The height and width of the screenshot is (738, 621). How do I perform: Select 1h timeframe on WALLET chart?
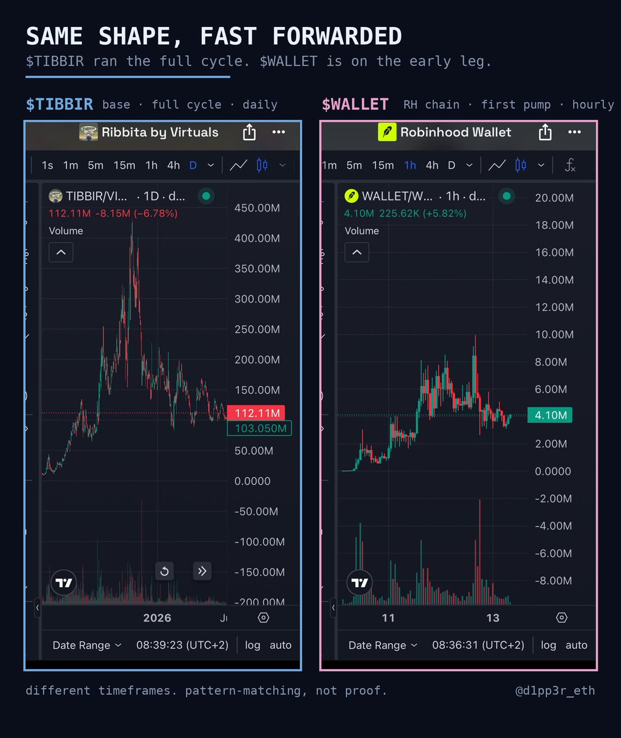410,165
